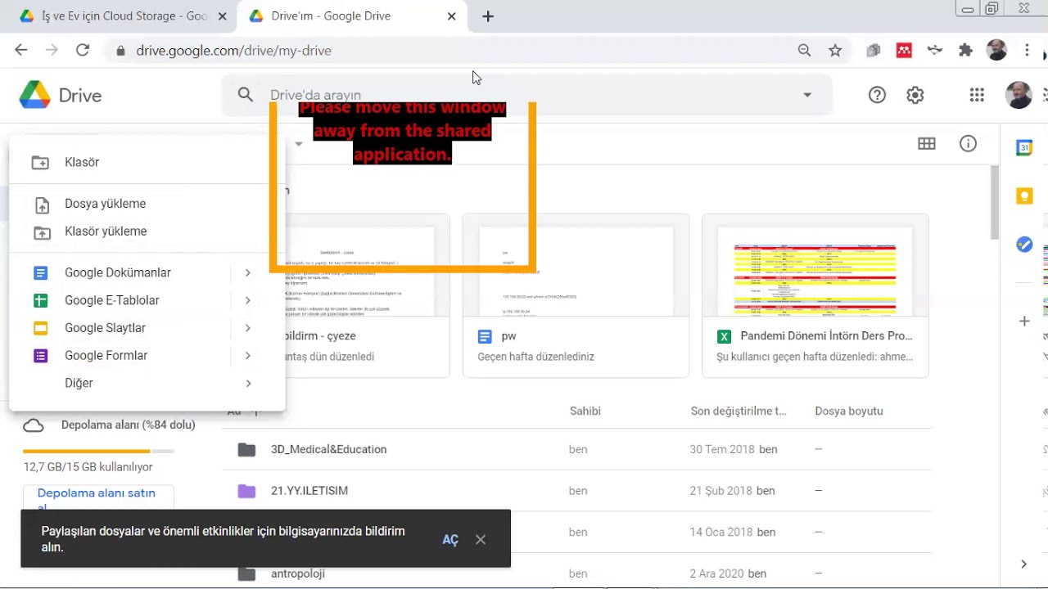Open Drive settings gear icon
Screen dimensions: 1048x589
coord(915,95)
